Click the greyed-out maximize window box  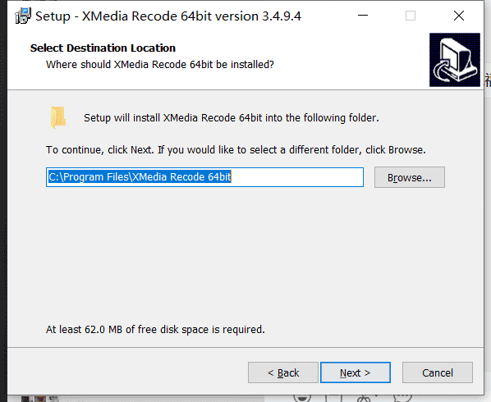pyautogui.click(x=411, y=16)
